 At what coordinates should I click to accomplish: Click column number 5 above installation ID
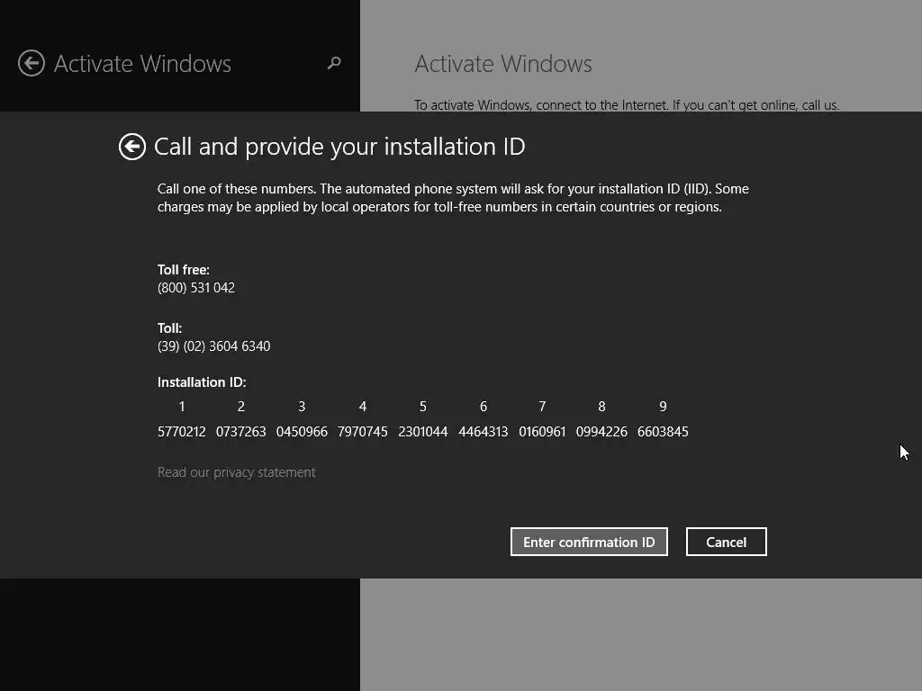(423, 407)
